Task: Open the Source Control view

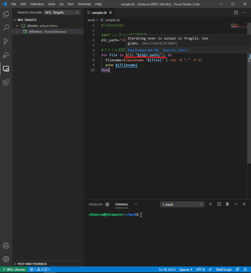Action: coord(6,41)
